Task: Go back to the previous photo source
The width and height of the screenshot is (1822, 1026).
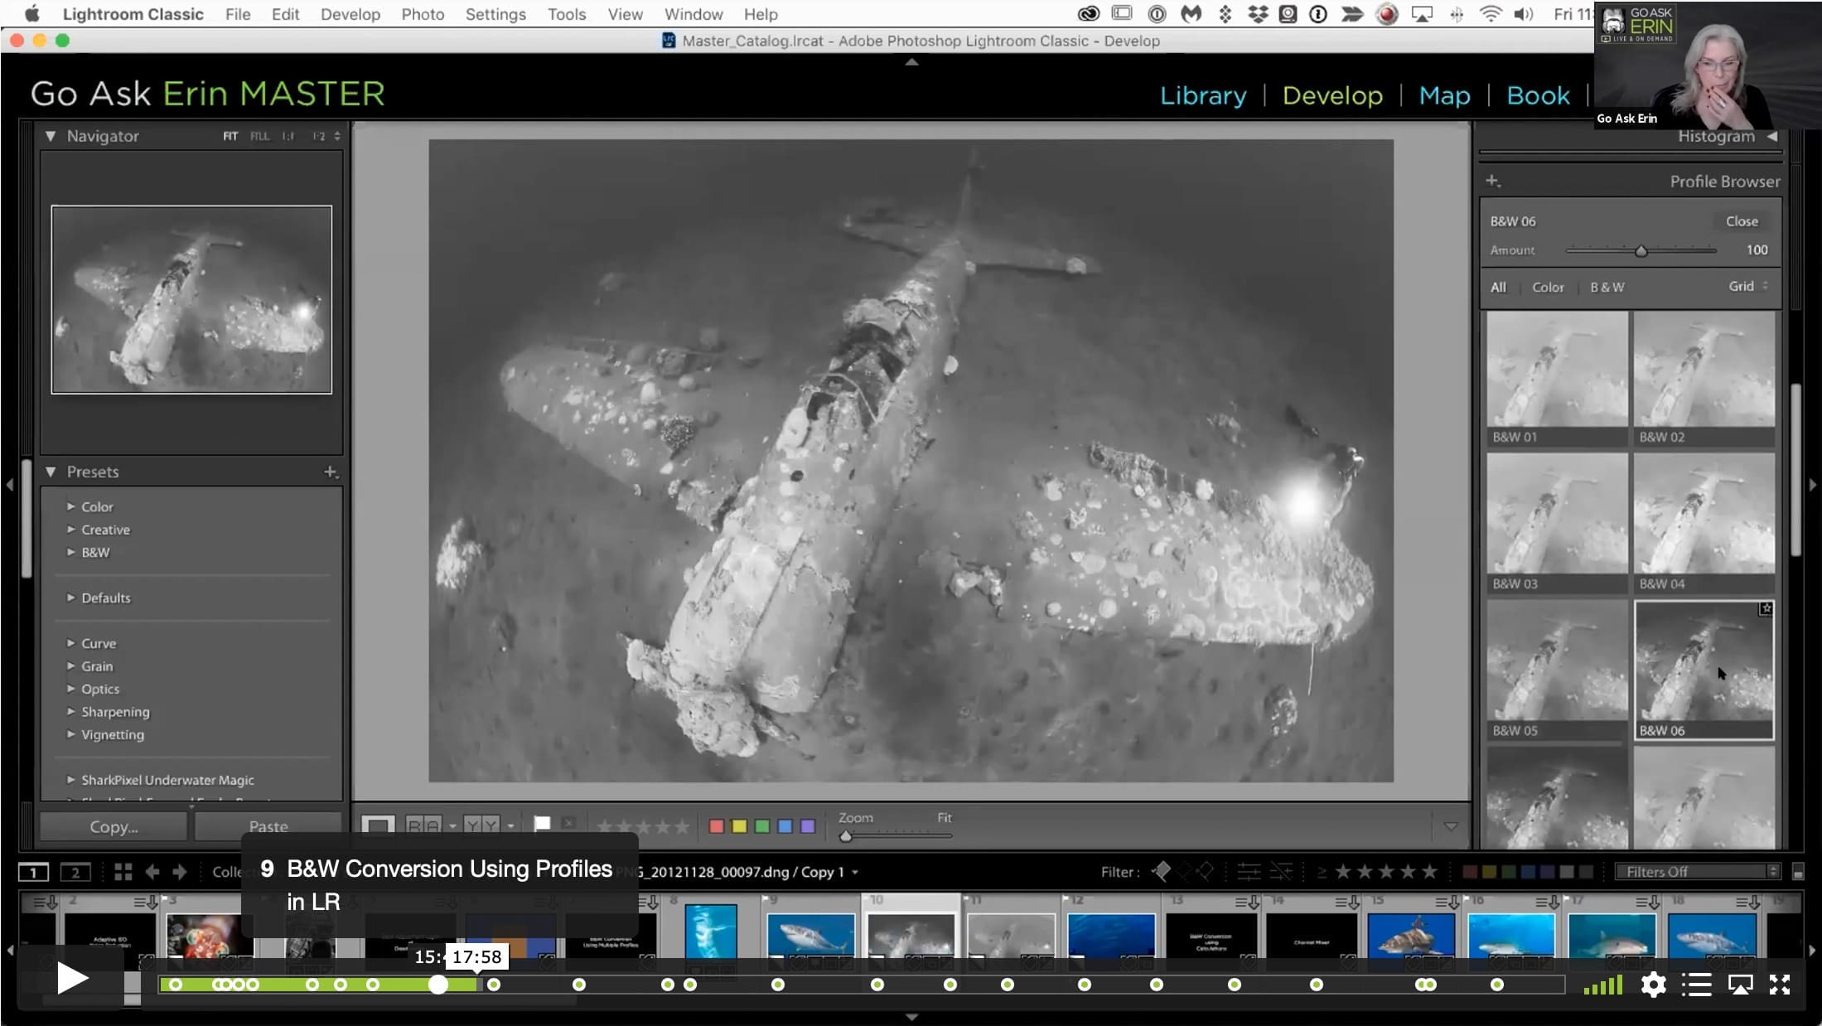Action: click(152, 872)
